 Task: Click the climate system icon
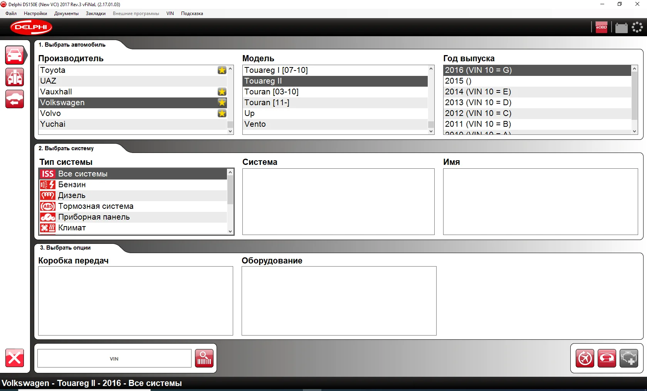pyautogui.click(x=48, y=228)
